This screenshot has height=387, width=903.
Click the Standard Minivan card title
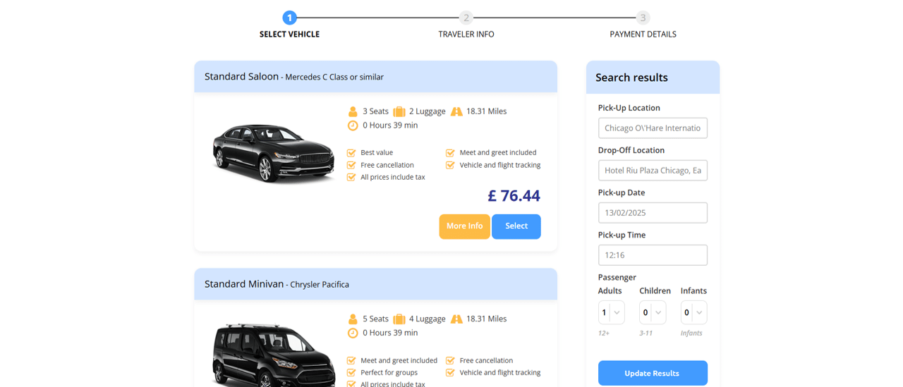pos(277,284)
